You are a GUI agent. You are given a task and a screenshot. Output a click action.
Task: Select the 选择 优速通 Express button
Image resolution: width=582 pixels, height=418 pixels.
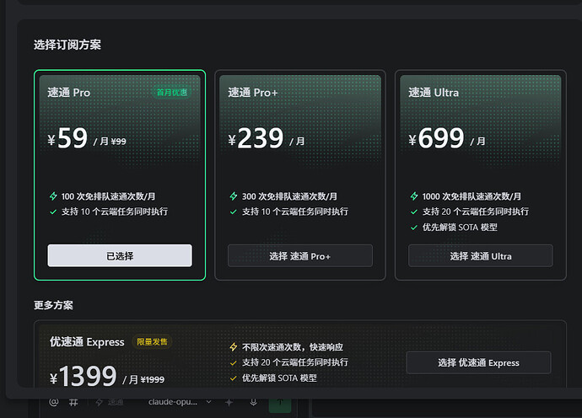tap(478, 362)
